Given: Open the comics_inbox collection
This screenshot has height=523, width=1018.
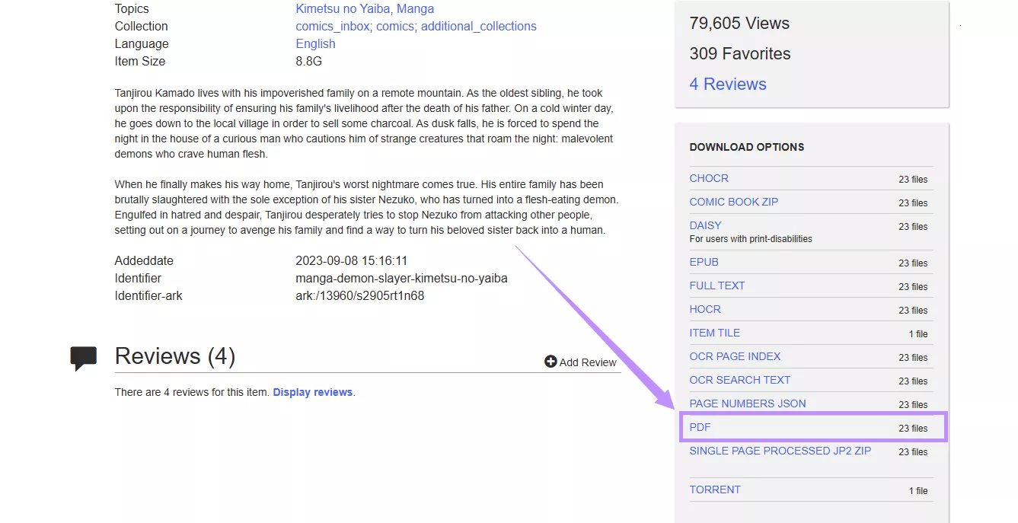Looking at the screenshot, I should 332,26.
